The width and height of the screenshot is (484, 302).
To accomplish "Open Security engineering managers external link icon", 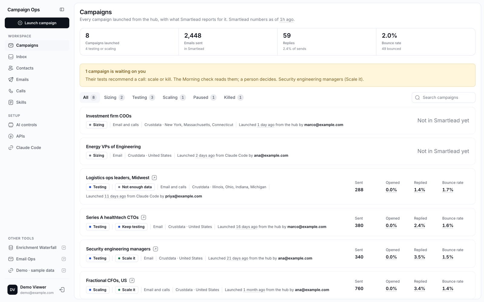I will click(155, 249).
